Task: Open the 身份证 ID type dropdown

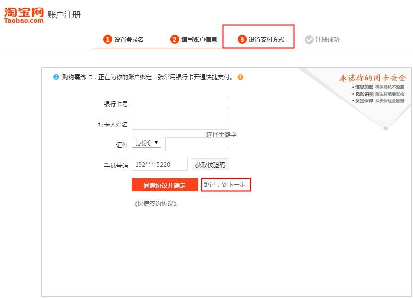Action: [x=147, y=143]
